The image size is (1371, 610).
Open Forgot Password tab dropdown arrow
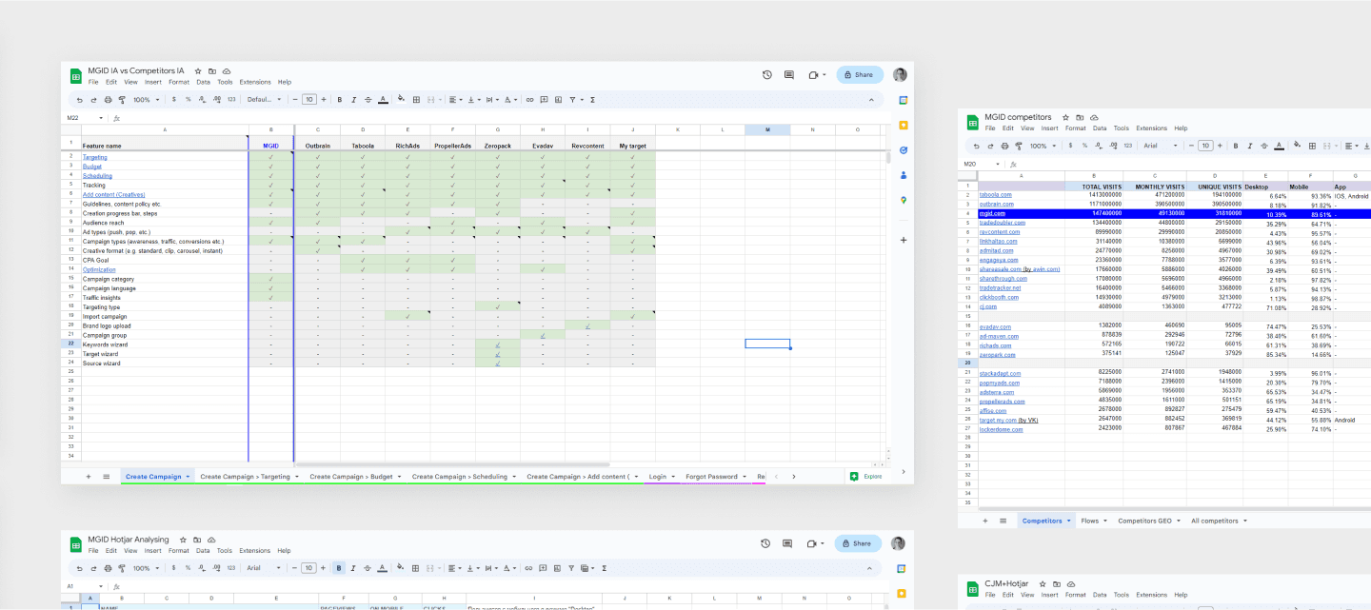coord(745,476)
